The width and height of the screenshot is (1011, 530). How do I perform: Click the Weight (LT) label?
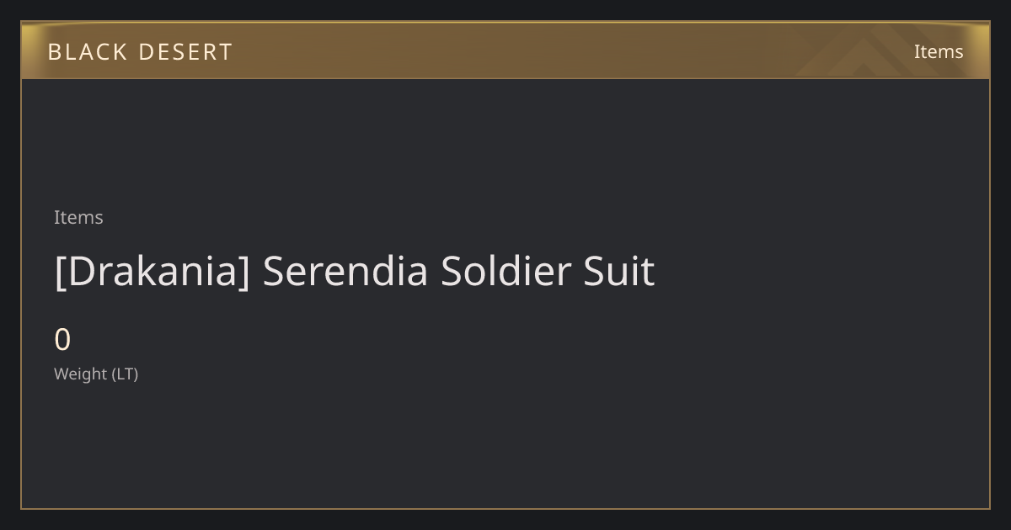pos(96,374)
